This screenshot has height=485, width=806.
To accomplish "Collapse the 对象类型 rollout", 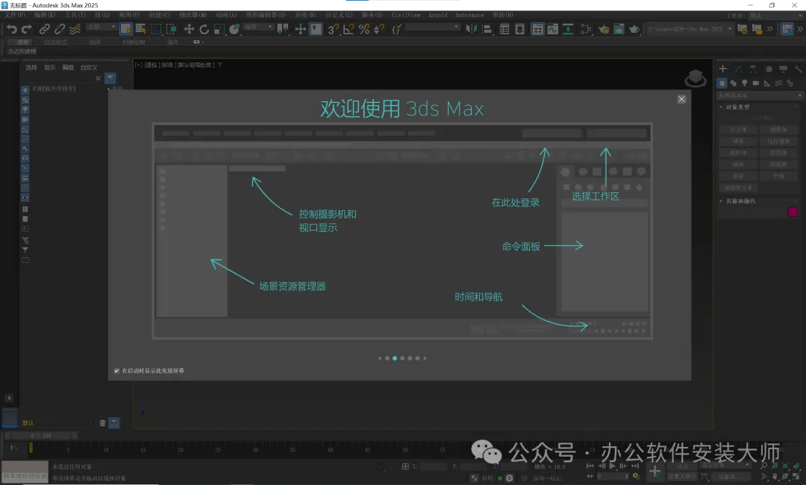I will [x=737, y=107].
